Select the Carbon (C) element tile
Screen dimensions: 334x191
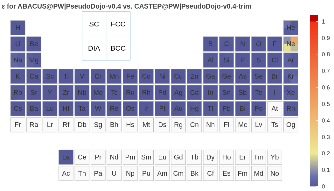click(226, 44)
